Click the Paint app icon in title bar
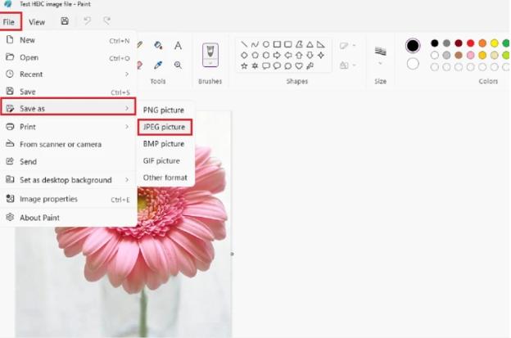Image resolution: width=511 pixels, height=338 pixels. (7, 4)
